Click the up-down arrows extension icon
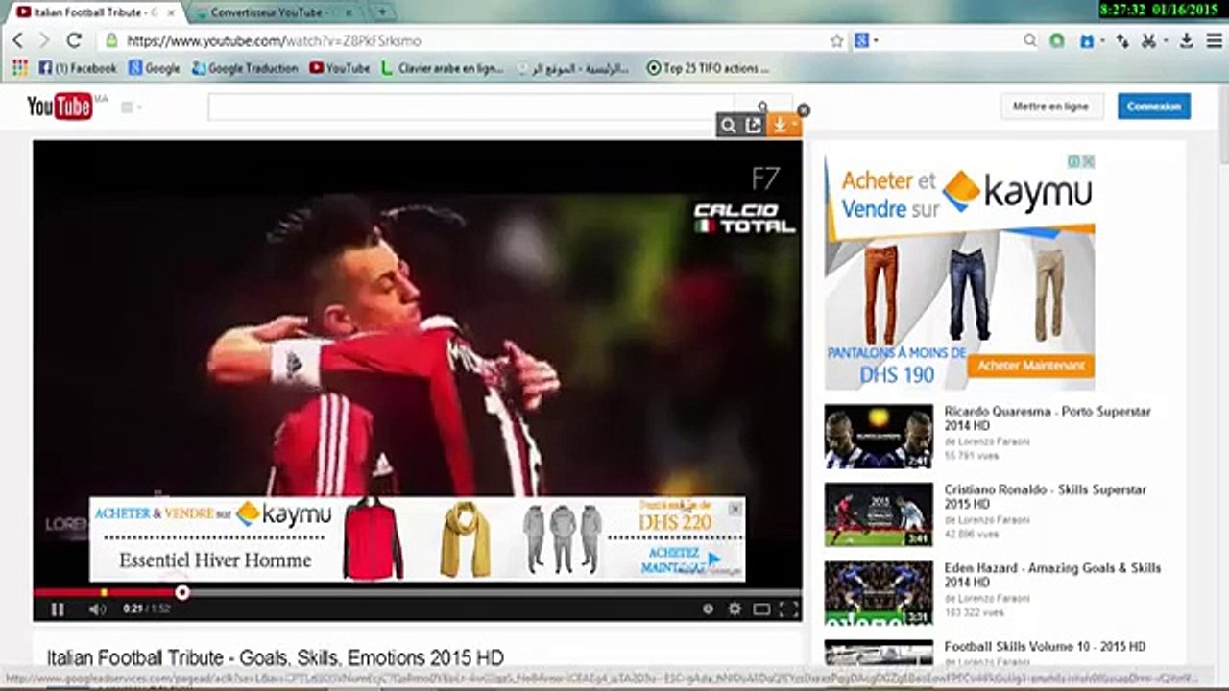 coord(1122,41)
